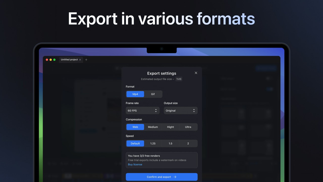Viewport: 323px width, 182px height.
Task: Click the 1MB estimated size badge
Action: (179, 79)
